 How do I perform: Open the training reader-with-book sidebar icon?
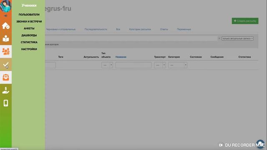click(5, 39)
